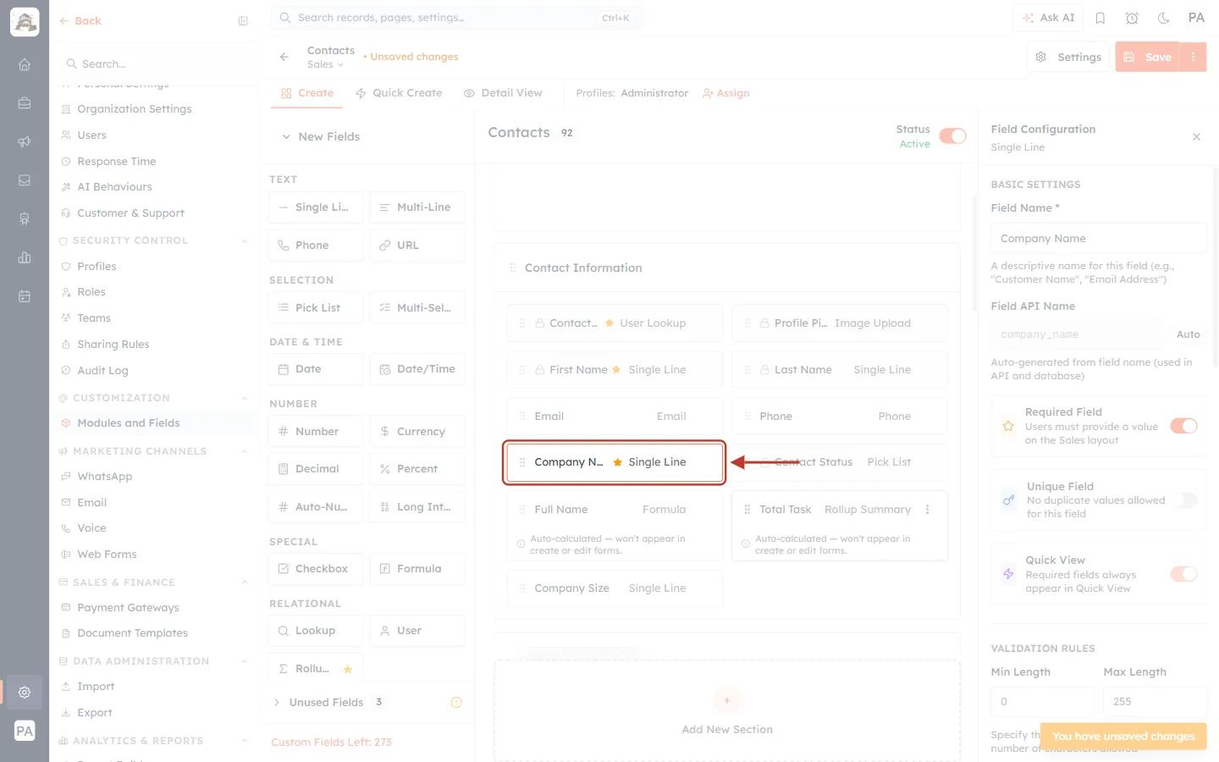Click the settings gear in left rail
The height and width of the screenshot is (762, 1219).
pos(25,692)
